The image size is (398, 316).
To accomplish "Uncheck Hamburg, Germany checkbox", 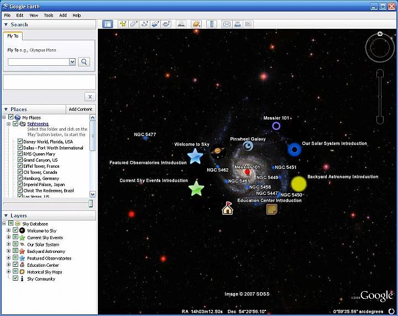I will (20, 178).
